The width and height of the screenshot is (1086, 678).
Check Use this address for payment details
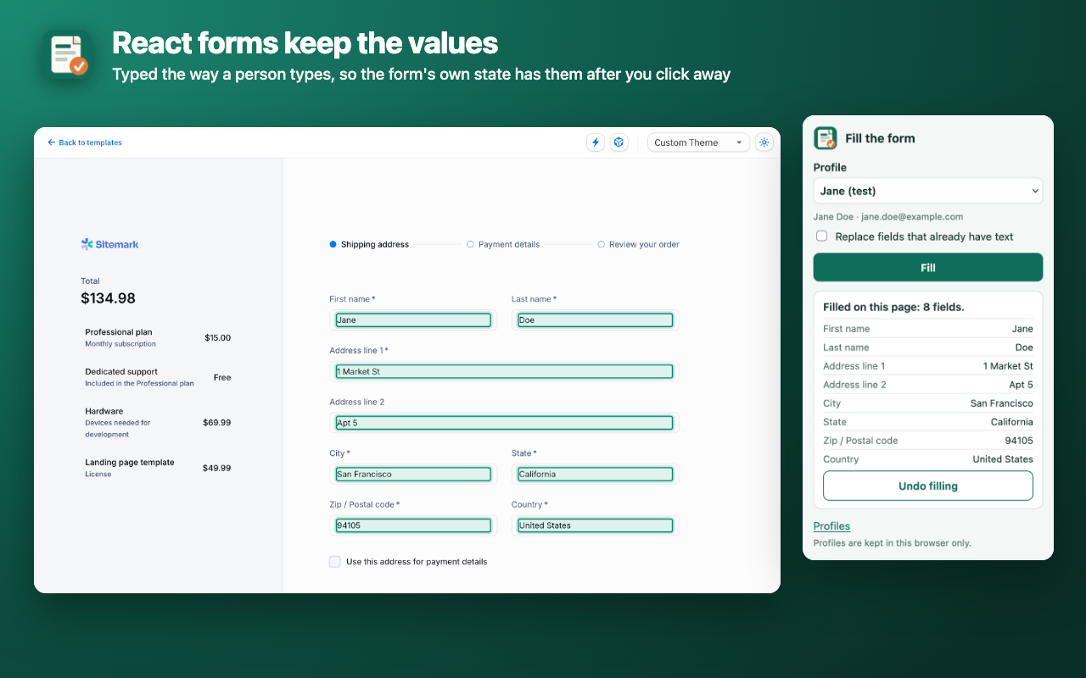[335, 561]
